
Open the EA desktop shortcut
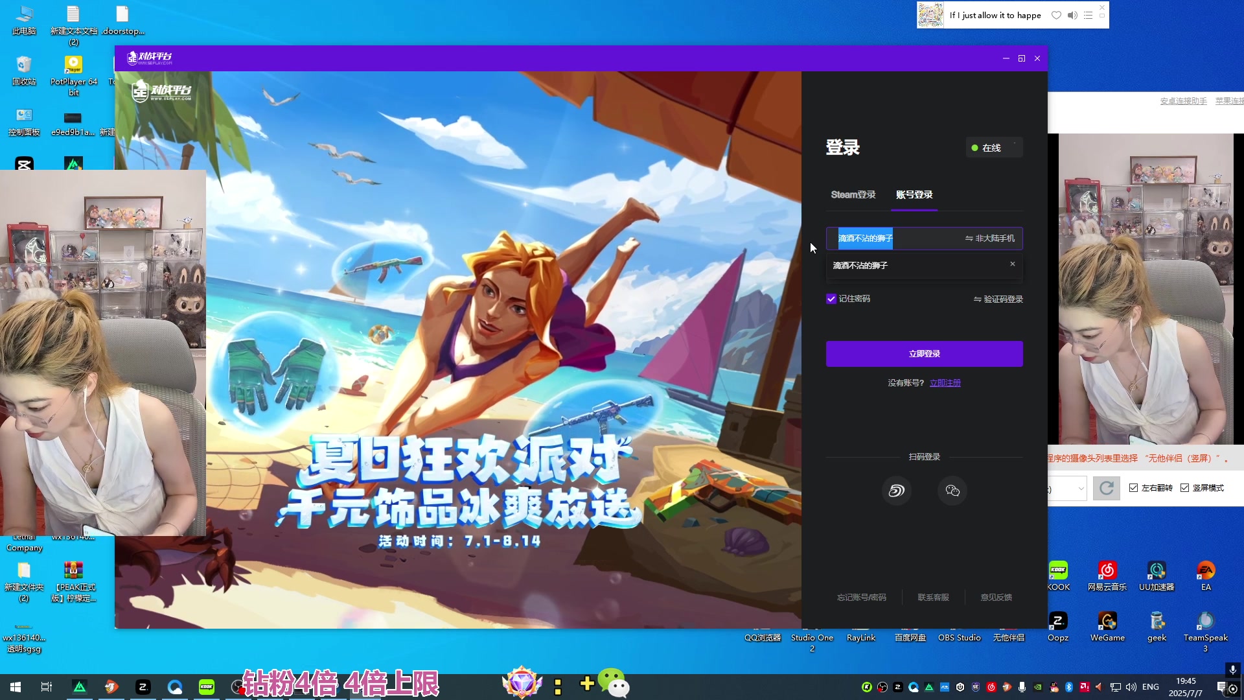[x=1206, y=576]
